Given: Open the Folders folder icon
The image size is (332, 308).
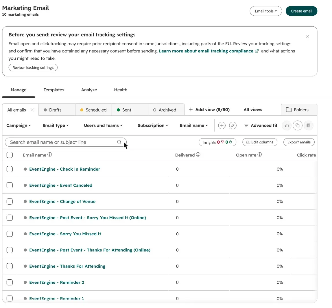Looking at the screenshot, I should click(289, 110).
